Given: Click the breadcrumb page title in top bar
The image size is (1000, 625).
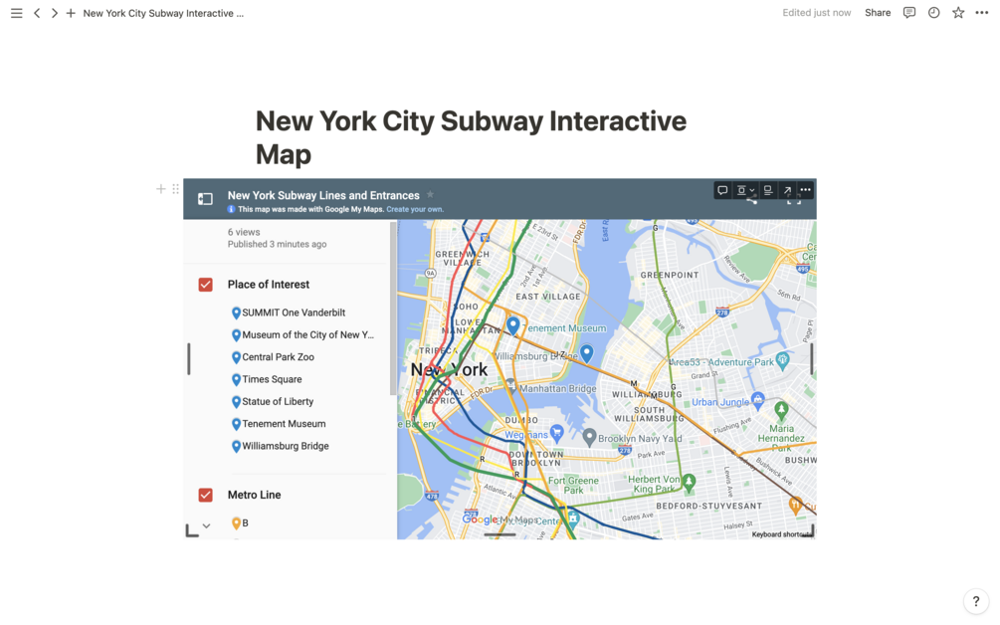Looking at the screenshot, I should [163, 13].
